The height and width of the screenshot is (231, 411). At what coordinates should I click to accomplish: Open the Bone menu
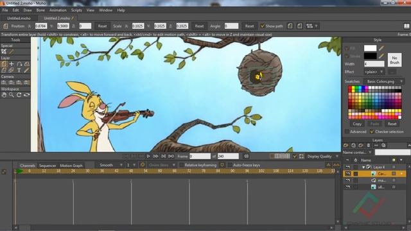tap(40, 10)
